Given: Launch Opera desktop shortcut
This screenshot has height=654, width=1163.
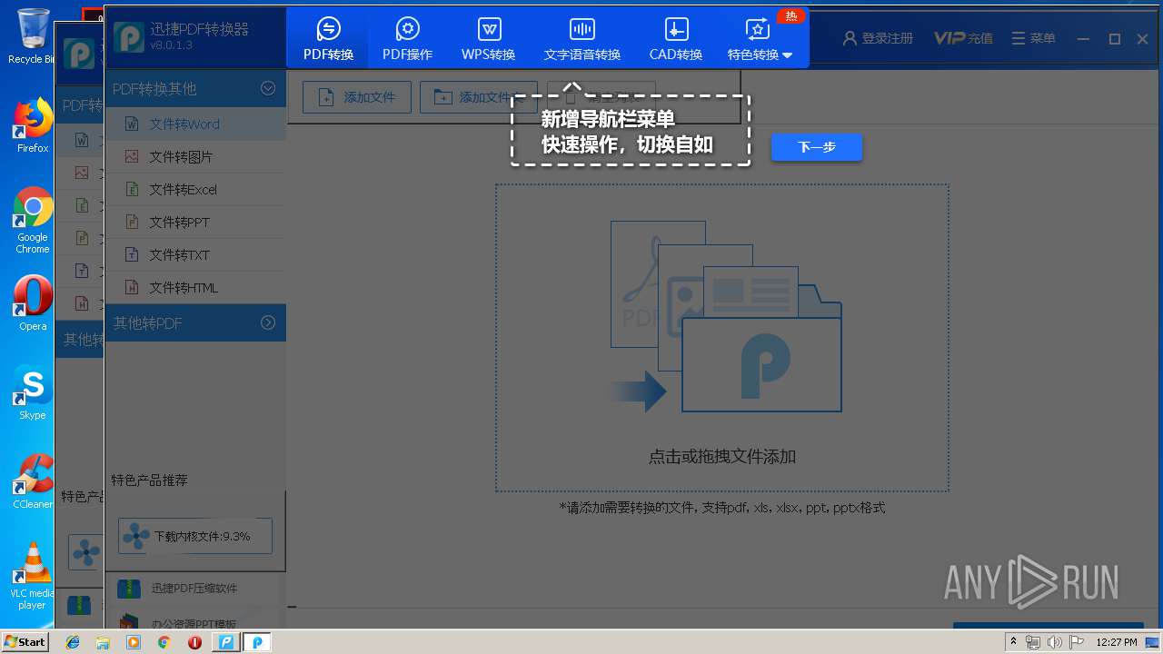Looking at the screenshot, I should 33,302.
